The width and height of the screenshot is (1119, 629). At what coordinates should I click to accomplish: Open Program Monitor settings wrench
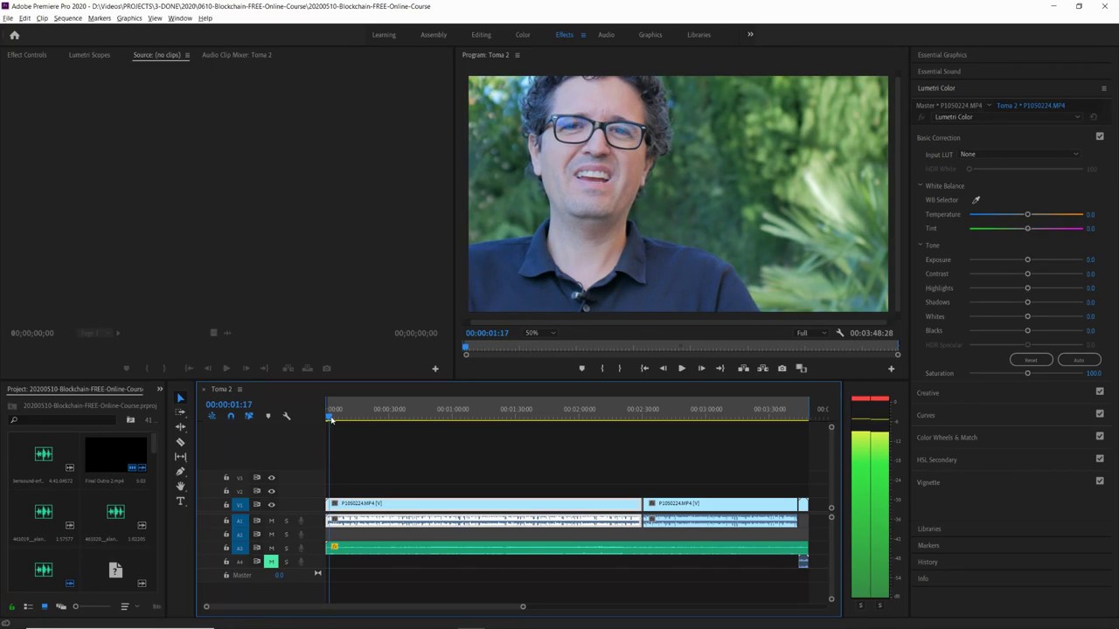click(x=839, y=333)
